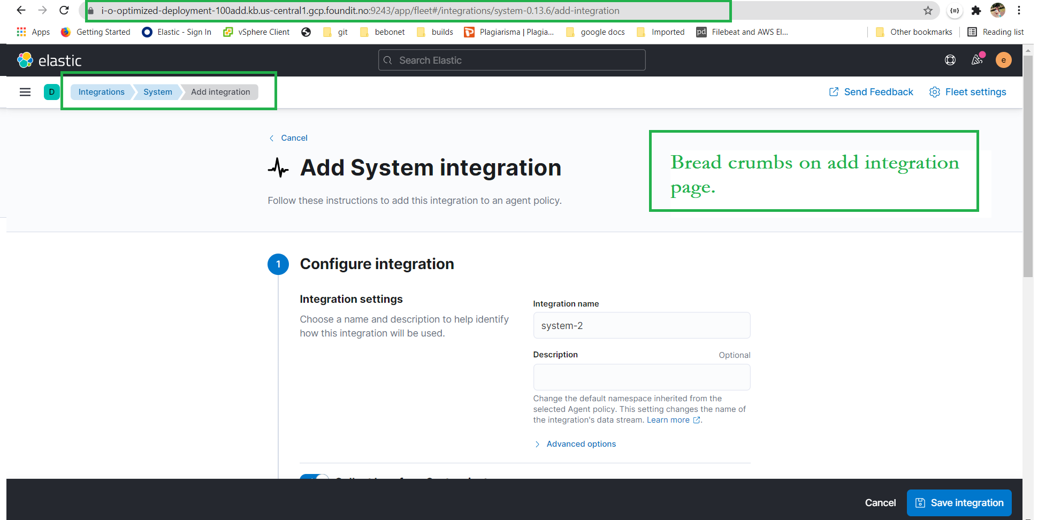Go to the System breadcrumb
Viewport: 1038px width, 520px height.
[x=157, y=92]
